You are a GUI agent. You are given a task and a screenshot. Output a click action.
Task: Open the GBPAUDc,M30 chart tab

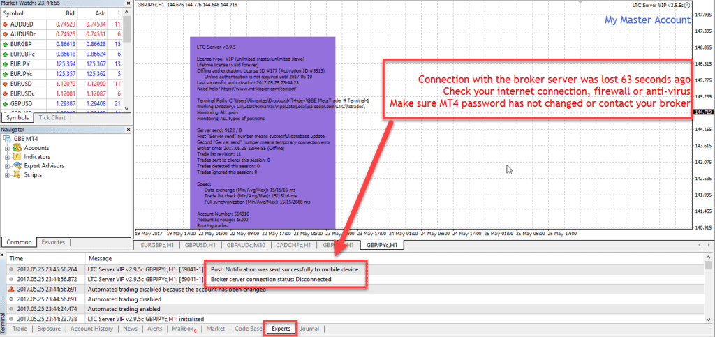(x=246, y=245)
